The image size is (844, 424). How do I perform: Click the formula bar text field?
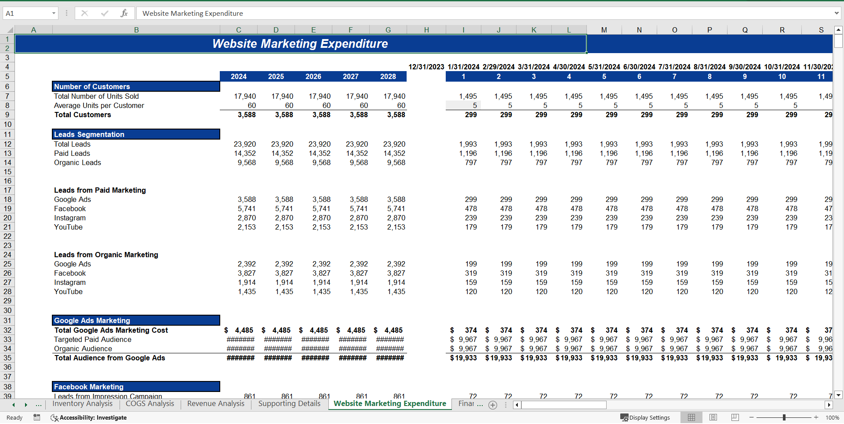tap(484, 13)
